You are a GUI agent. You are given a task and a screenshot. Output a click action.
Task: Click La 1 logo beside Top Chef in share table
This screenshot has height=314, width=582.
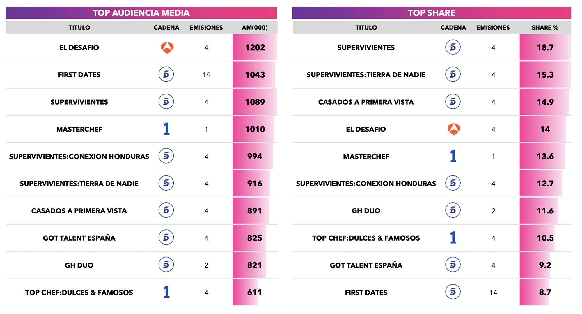[453, 238]
